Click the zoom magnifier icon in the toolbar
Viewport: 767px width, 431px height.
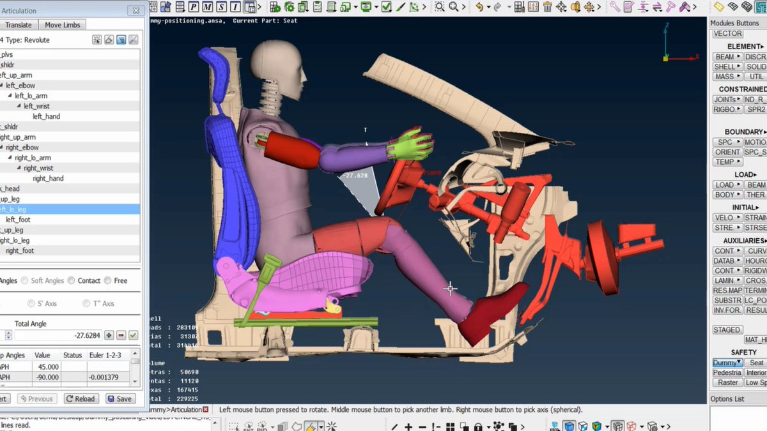coord(455,7)
